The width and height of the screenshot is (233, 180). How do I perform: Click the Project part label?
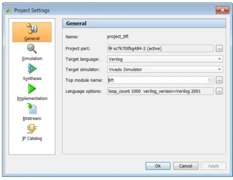(78, 48)
